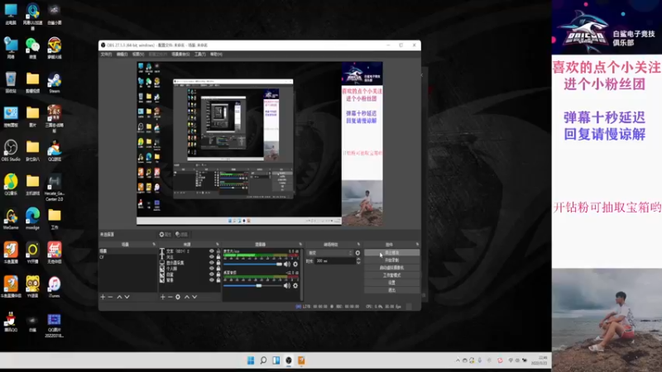Select the Hecate Game Center desktop icon
The width and height of the screenshot is (662, 372).
coord(54,188)
